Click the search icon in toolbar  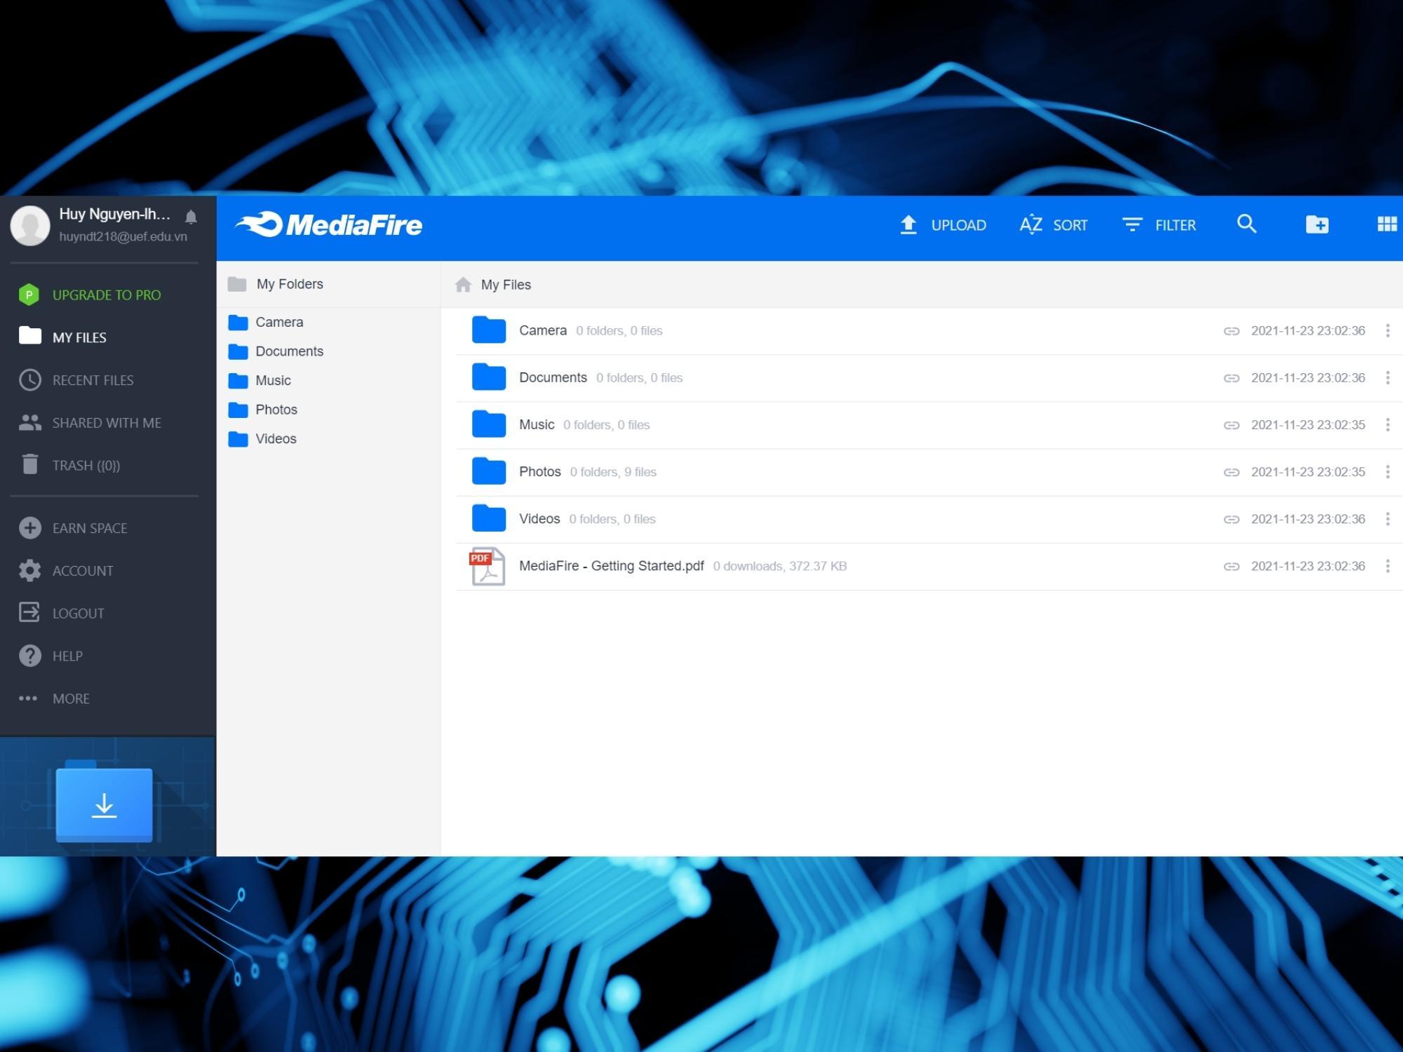1247,224
